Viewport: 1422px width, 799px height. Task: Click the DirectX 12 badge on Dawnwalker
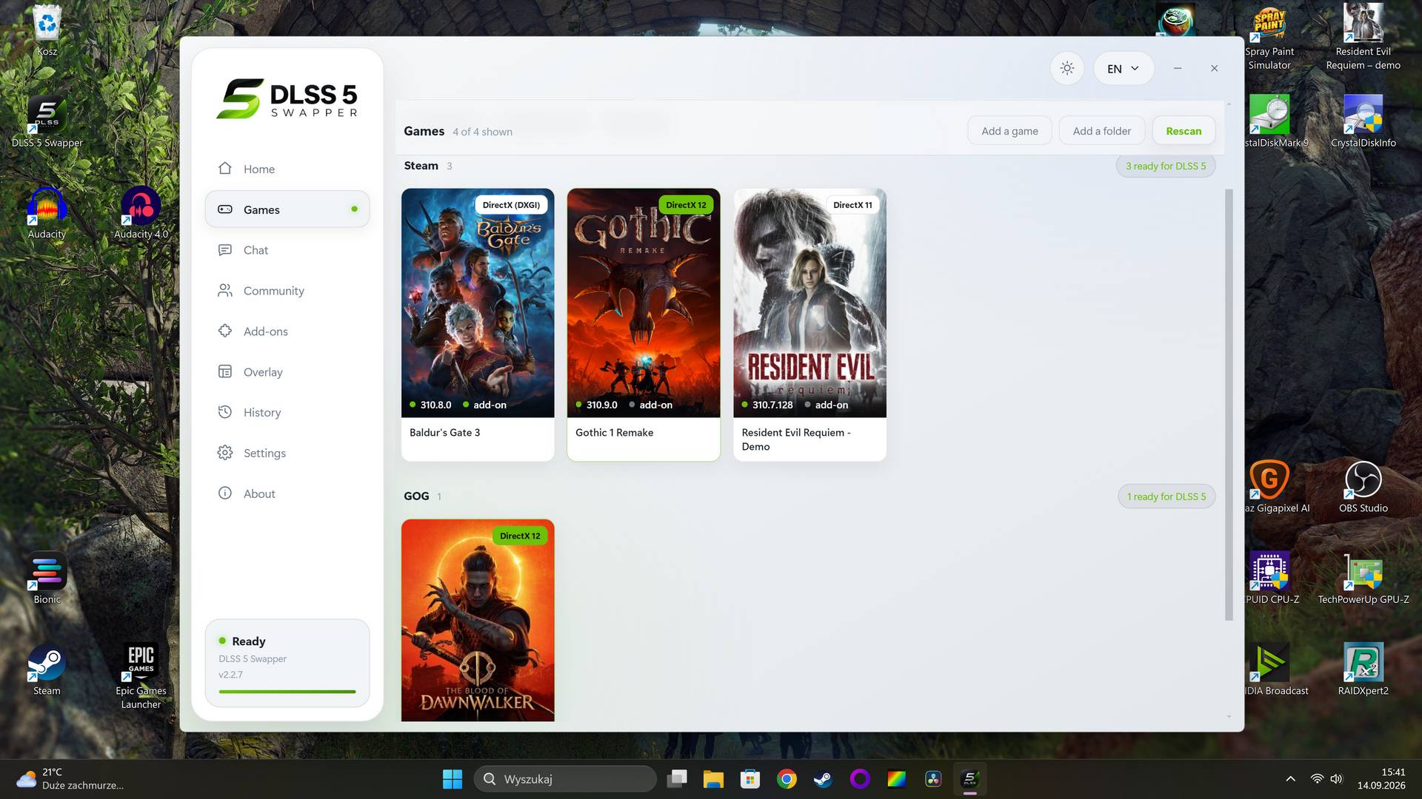(520, 536)
